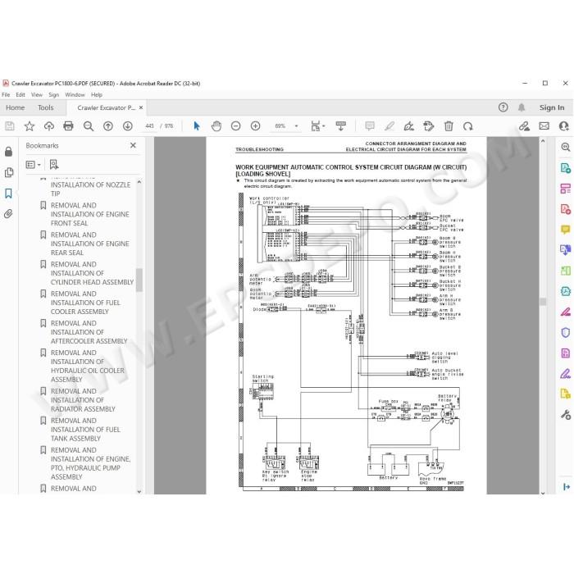Open the Edit menu
This screenshot has width=574, height=574.
pos(20,95)
